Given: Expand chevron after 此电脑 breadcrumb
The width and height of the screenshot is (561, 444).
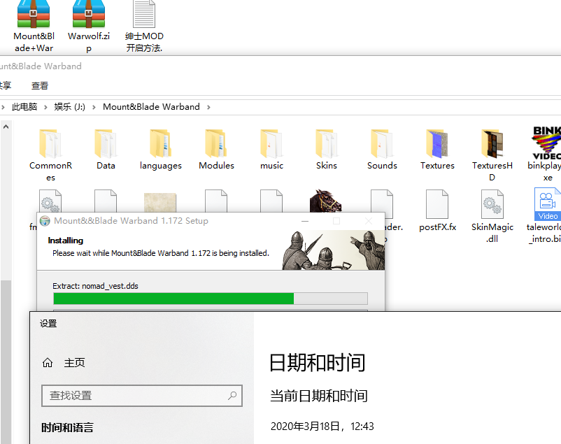Looking at the screenshot, I should click(45, 107).
